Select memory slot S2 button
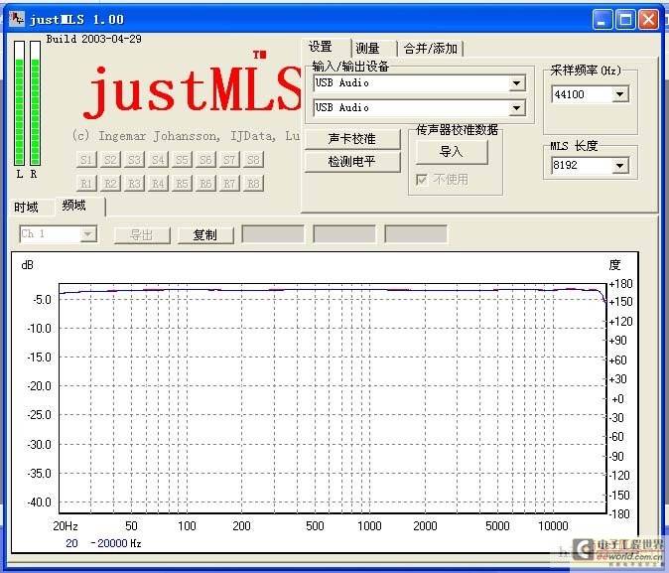 (110, 160)
